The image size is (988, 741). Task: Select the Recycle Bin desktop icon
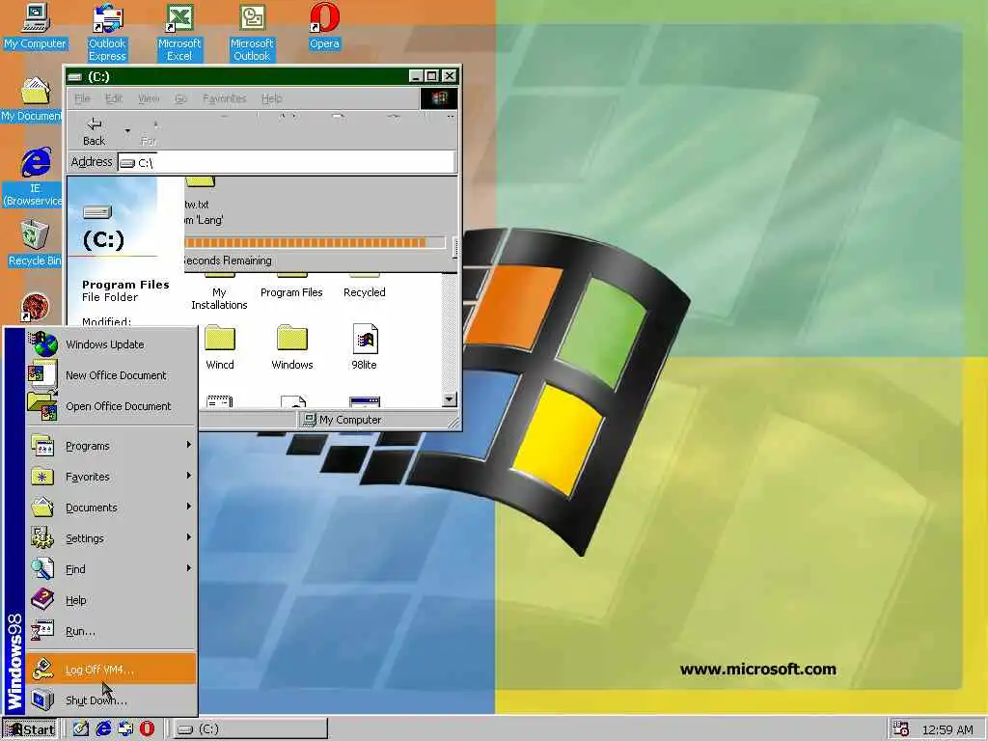(x=35, y=243)
